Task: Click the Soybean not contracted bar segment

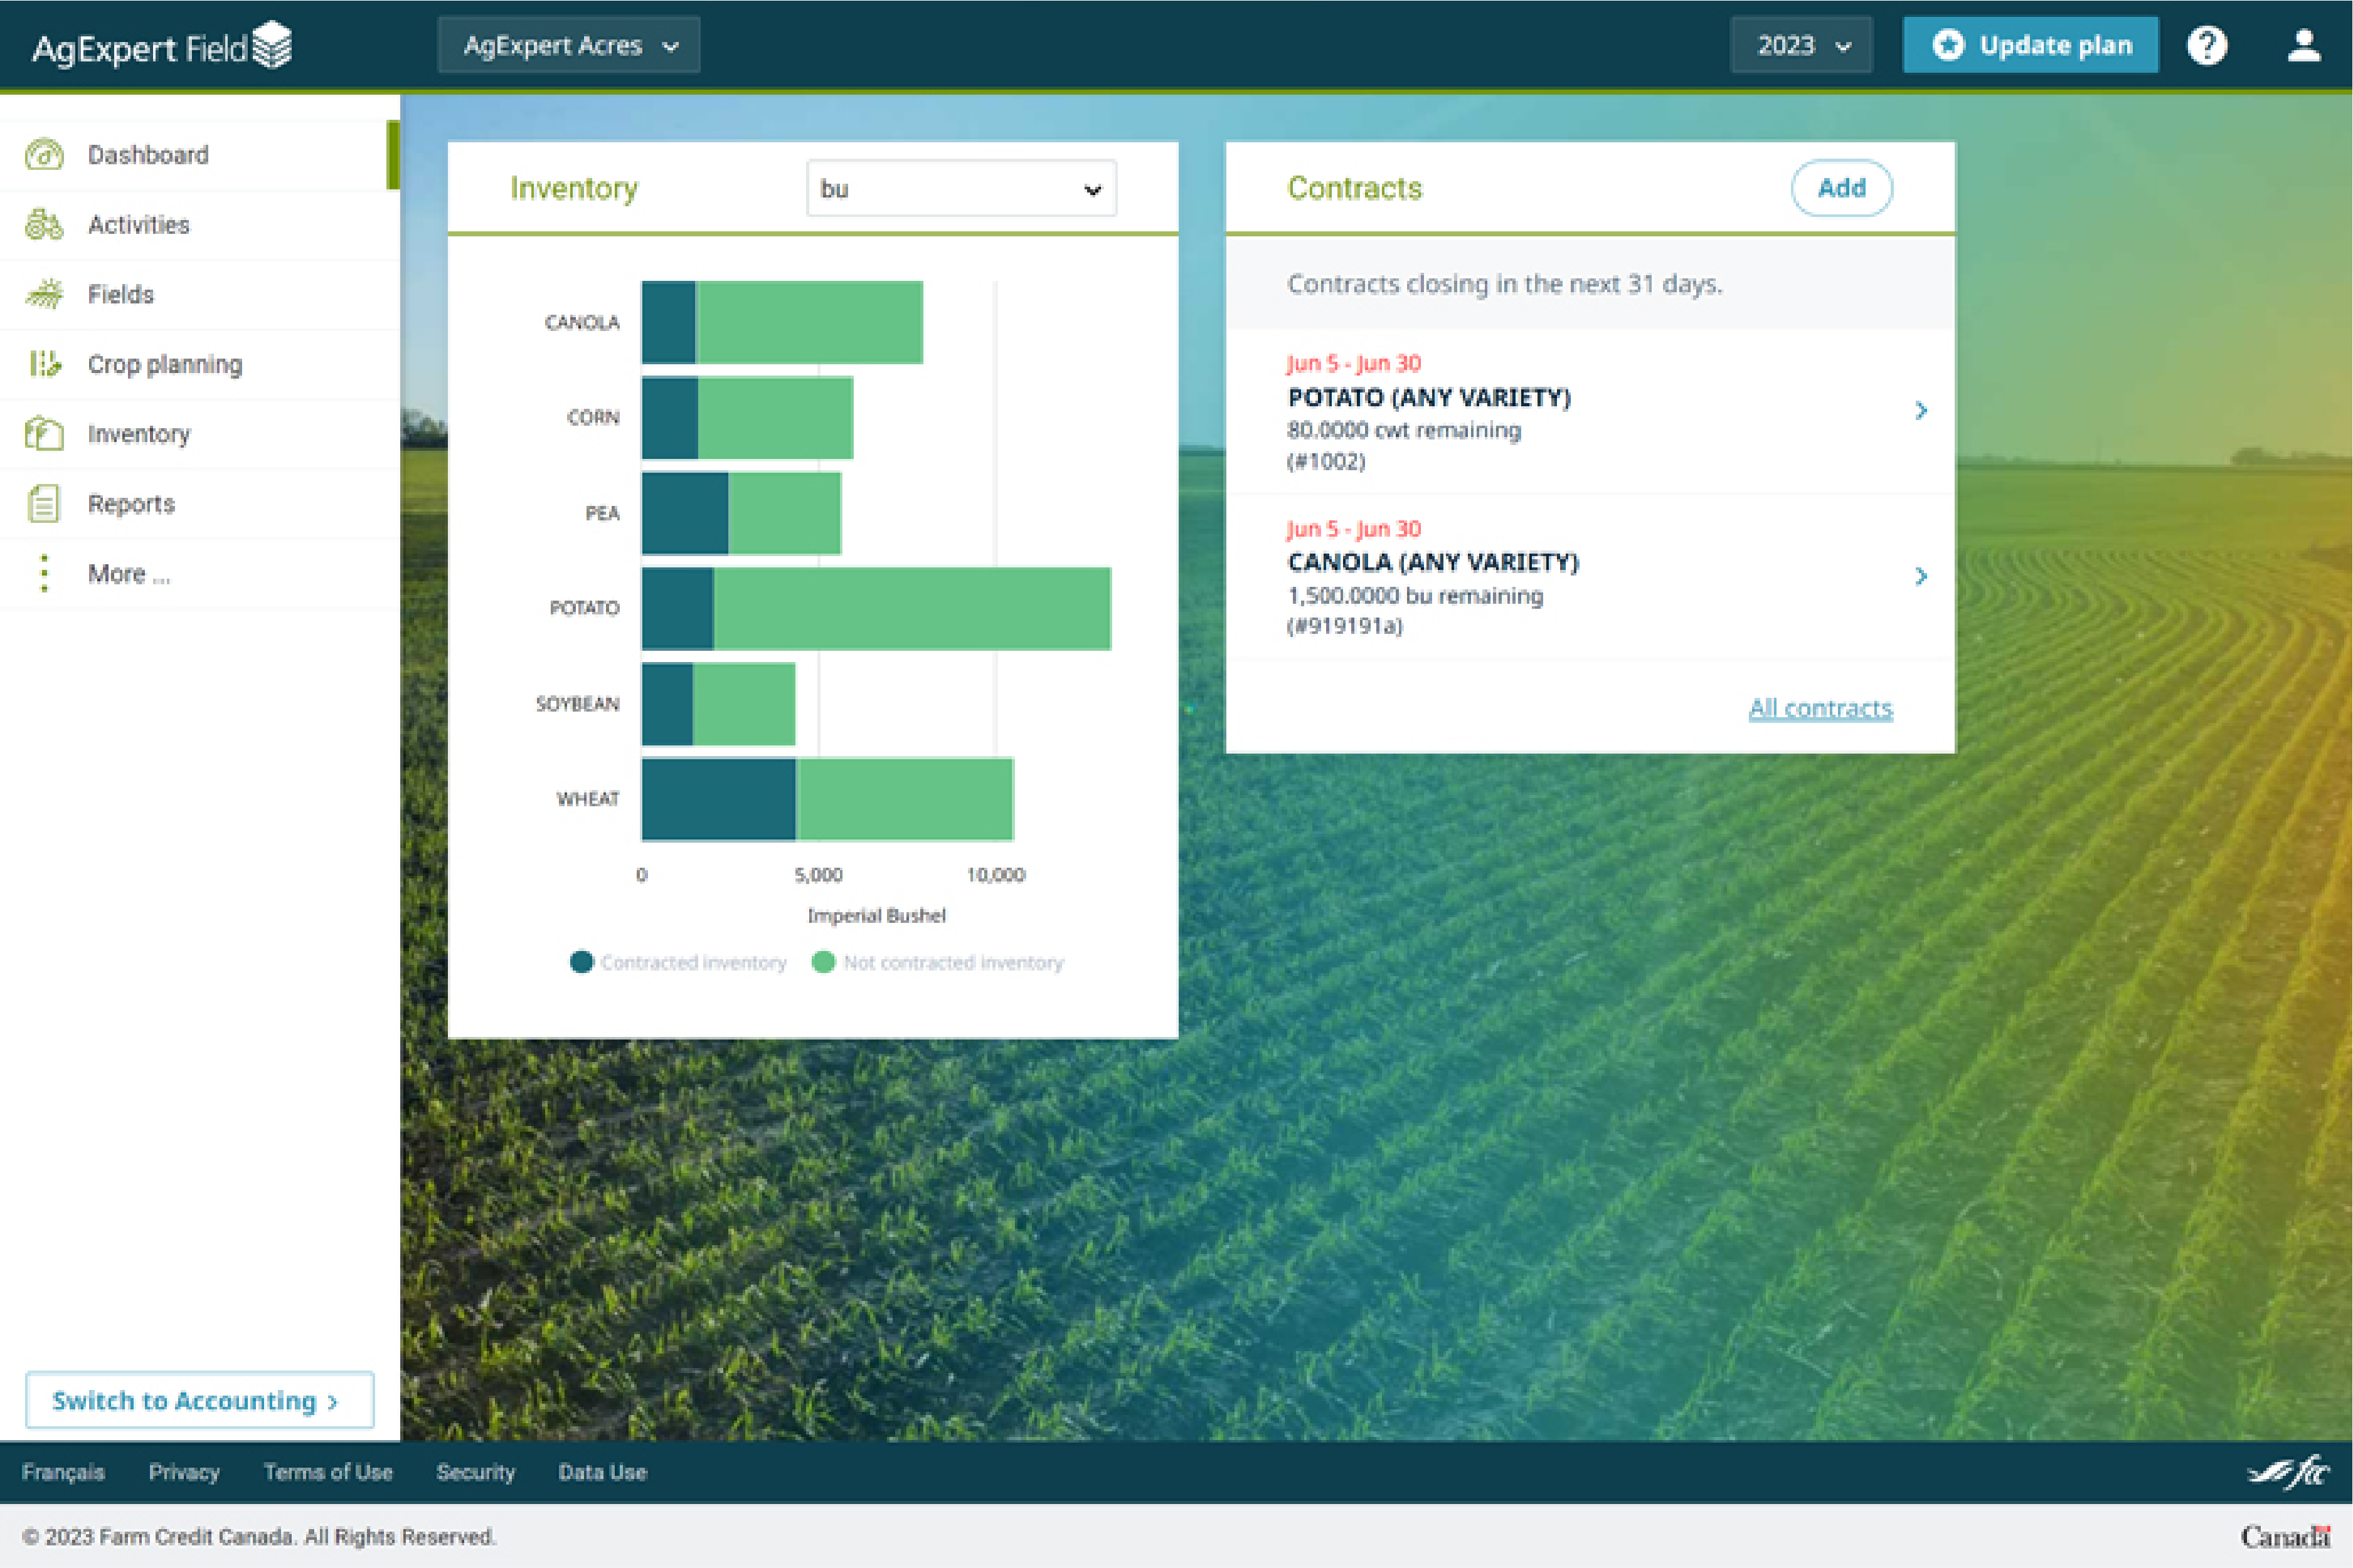Action: point(745,704)
